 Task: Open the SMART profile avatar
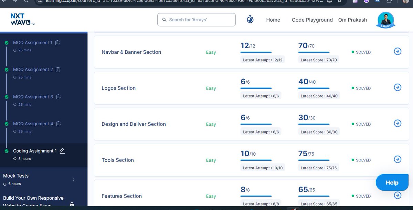(386, 20)
